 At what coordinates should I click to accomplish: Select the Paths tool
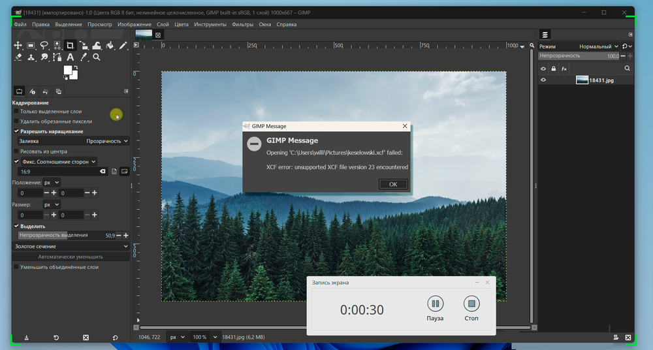click(57, 57)
